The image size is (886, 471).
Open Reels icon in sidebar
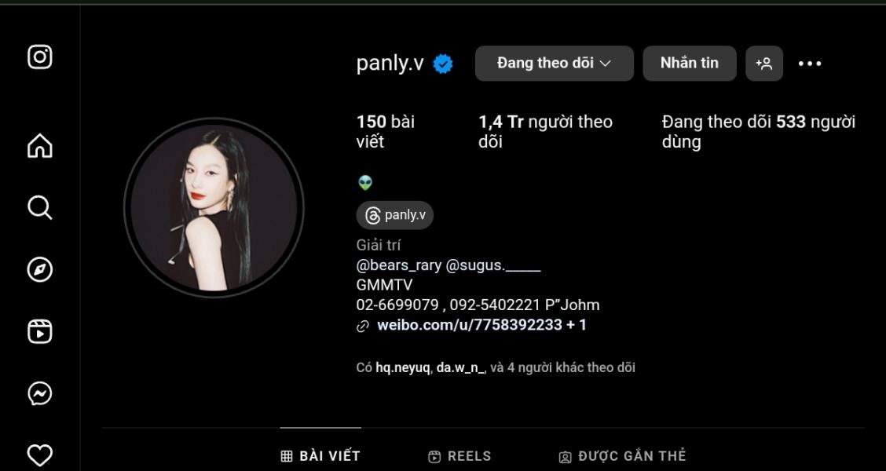tap(39, 331)
